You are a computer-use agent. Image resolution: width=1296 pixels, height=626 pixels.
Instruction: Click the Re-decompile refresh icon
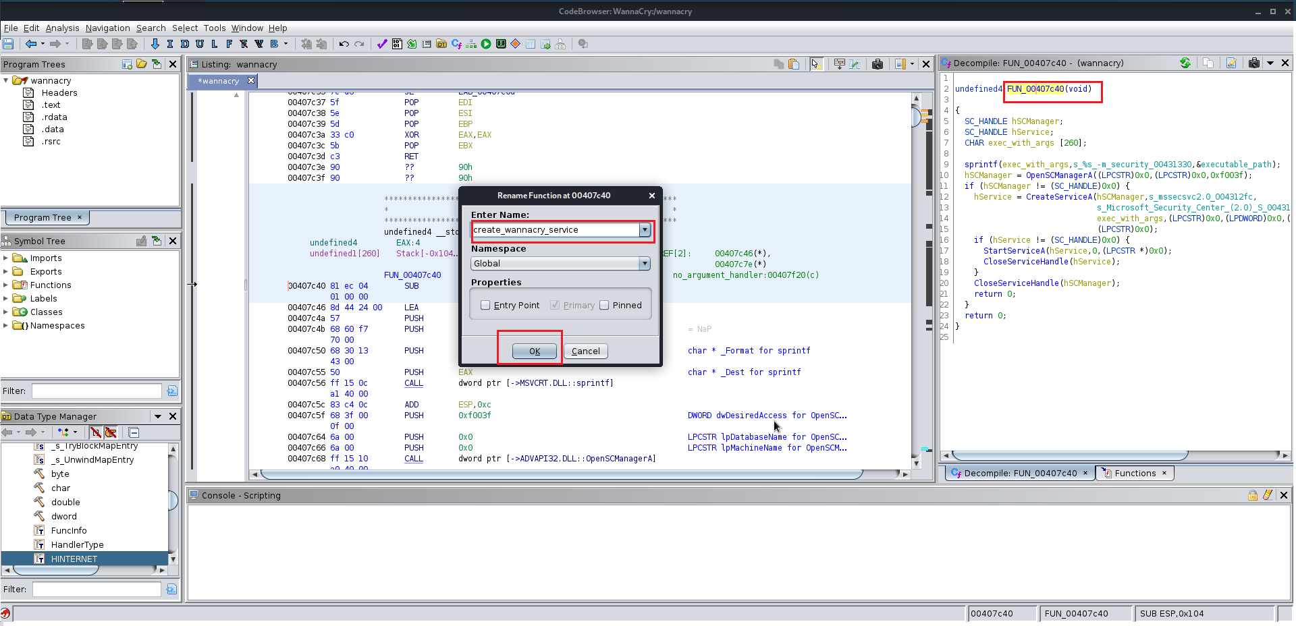pos(1185,63)
